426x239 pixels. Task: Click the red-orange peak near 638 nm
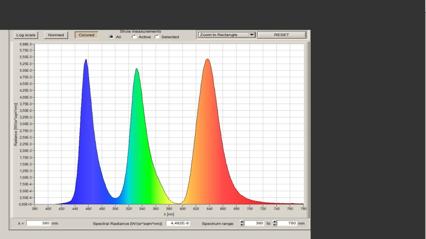pos(207,60)
